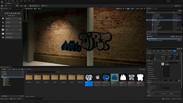Toggle grid snapping in viewport toolbar
Screen dimensions: 183x103
pos(128,9)
